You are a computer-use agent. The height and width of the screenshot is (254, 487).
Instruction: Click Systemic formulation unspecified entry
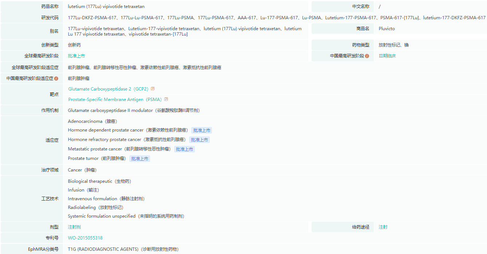tap(126, 216)
